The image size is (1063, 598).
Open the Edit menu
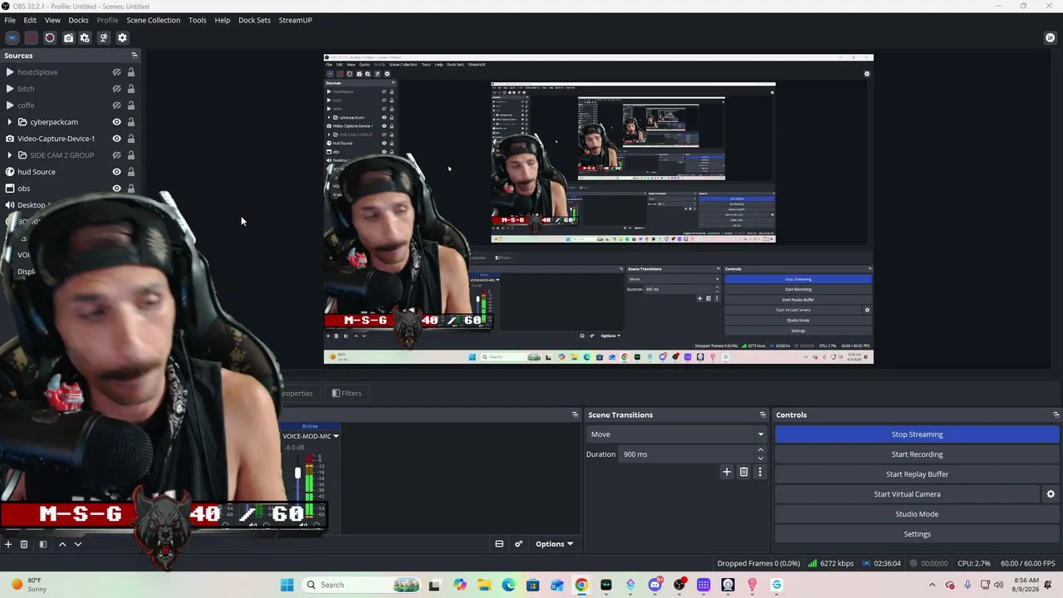click(30, 20)
